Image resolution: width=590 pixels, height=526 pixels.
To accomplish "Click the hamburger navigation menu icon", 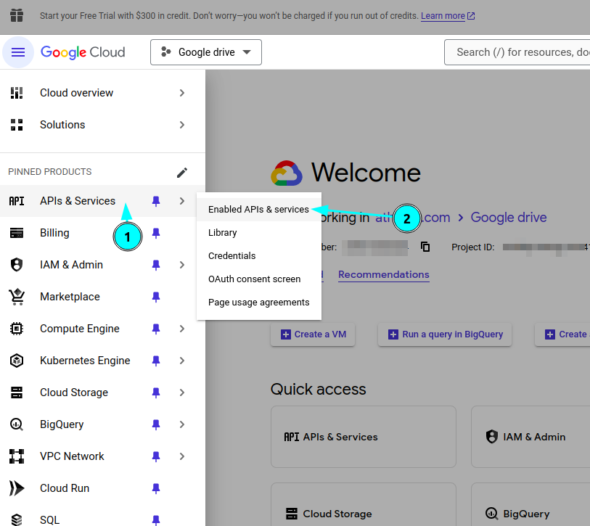I will pos(18,52).
